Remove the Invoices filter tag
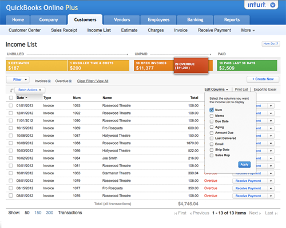This screenshot has height=228, width=286. pyautogui.click(x=49, y=81)
